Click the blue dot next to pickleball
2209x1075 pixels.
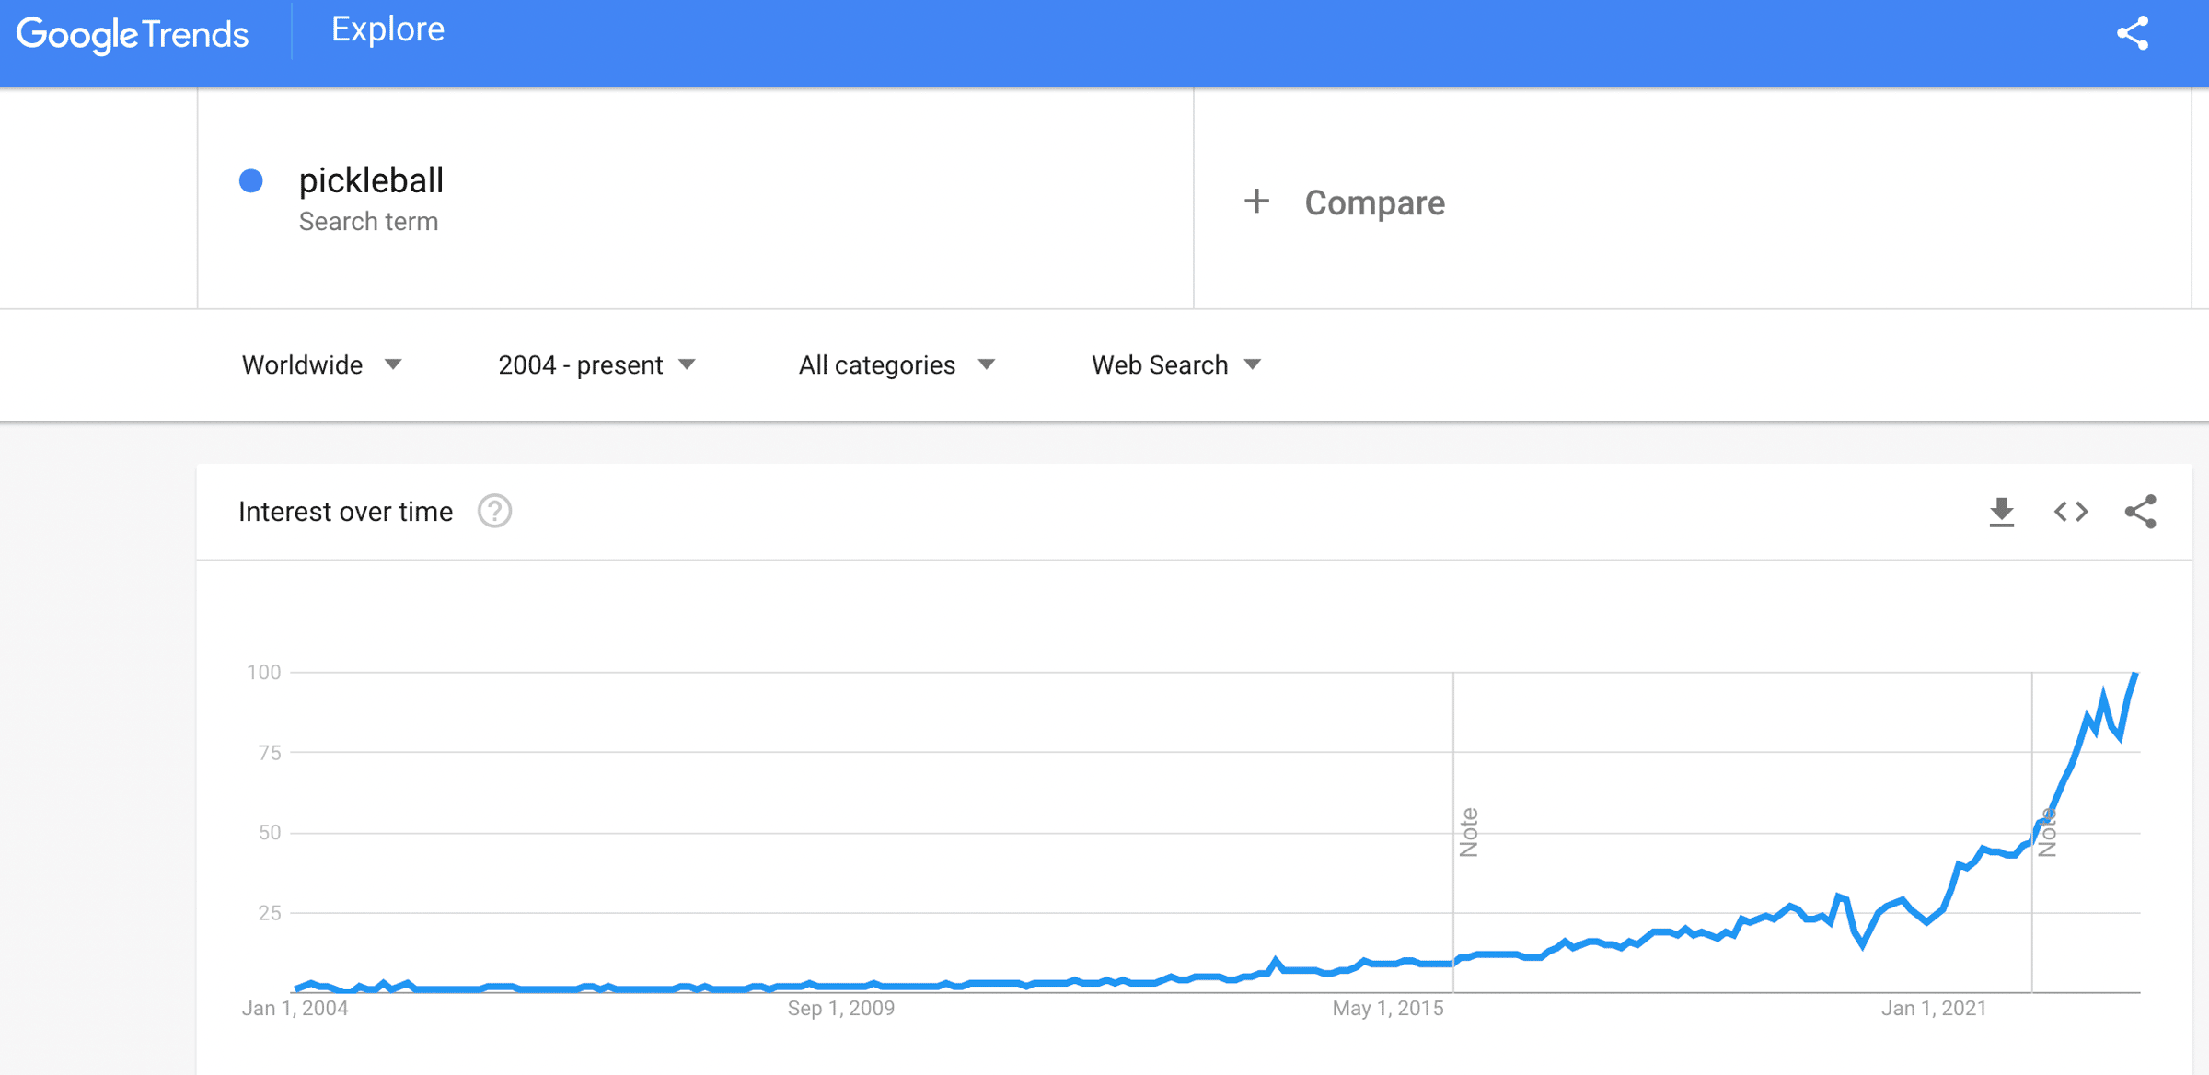251,180
